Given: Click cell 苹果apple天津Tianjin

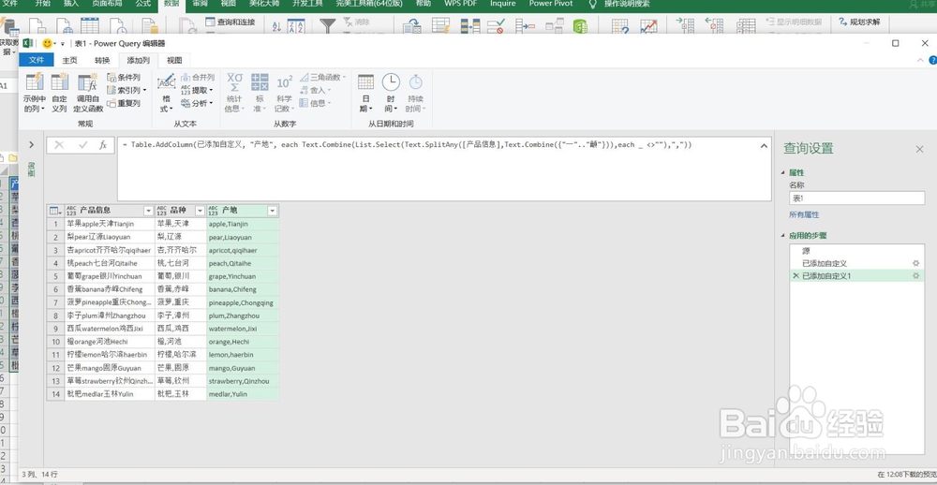Looking at the screenshot, I should [x=110, y=224].
